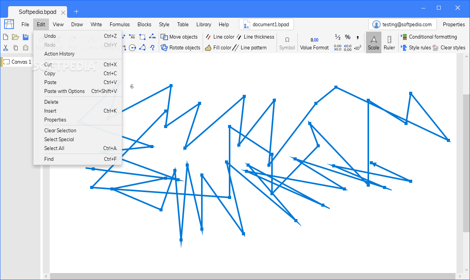Click the New document icon
Image resolution: width=470 pixels, height=280 pixels.
tap(6, 37)
